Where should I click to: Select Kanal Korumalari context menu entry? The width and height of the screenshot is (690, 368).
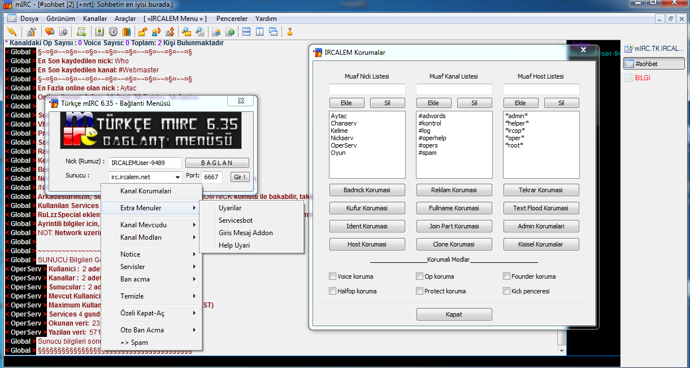pyautogui.click(x=151, y=191)
